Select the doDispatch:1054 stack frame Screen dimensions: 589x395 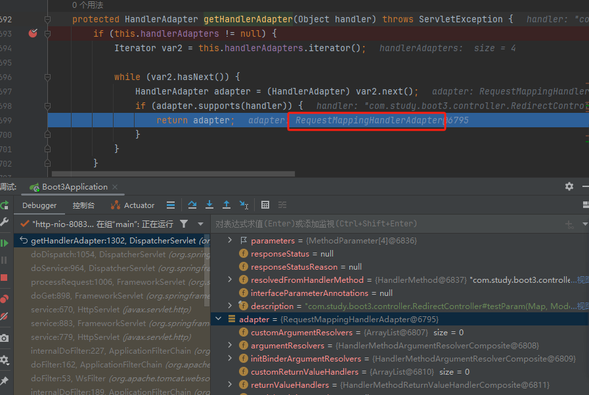click(x=112, y=255)
